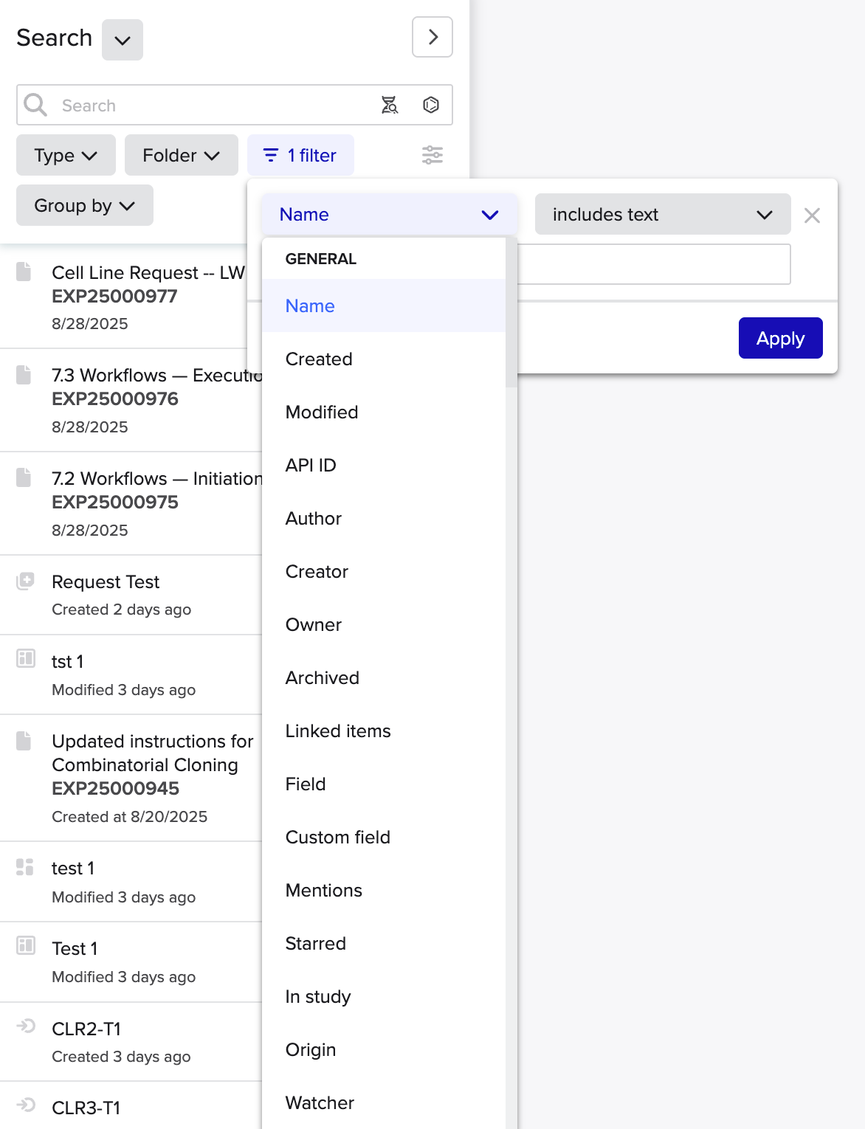865x1129 pixels.
Task: Expand panel using right arrow button
Action: [432, 37]
